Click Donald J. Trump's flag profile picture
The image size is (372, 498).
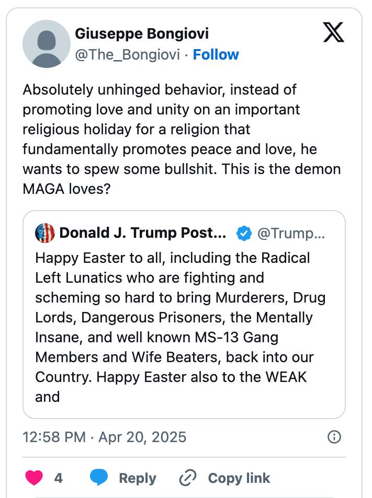[x=45, y=233]
